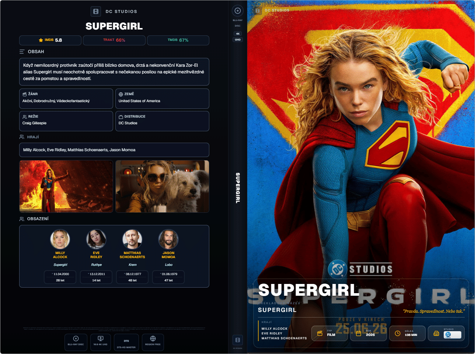Click the tagline 'Pravda. Spravedlnost. Nebo tak.'
Screen dimensions: 475x354
pyautogui.click(x=434, y=311)
